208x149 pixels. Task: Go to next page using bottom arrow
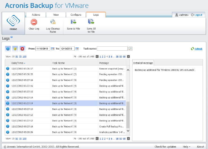pos(128,139)
